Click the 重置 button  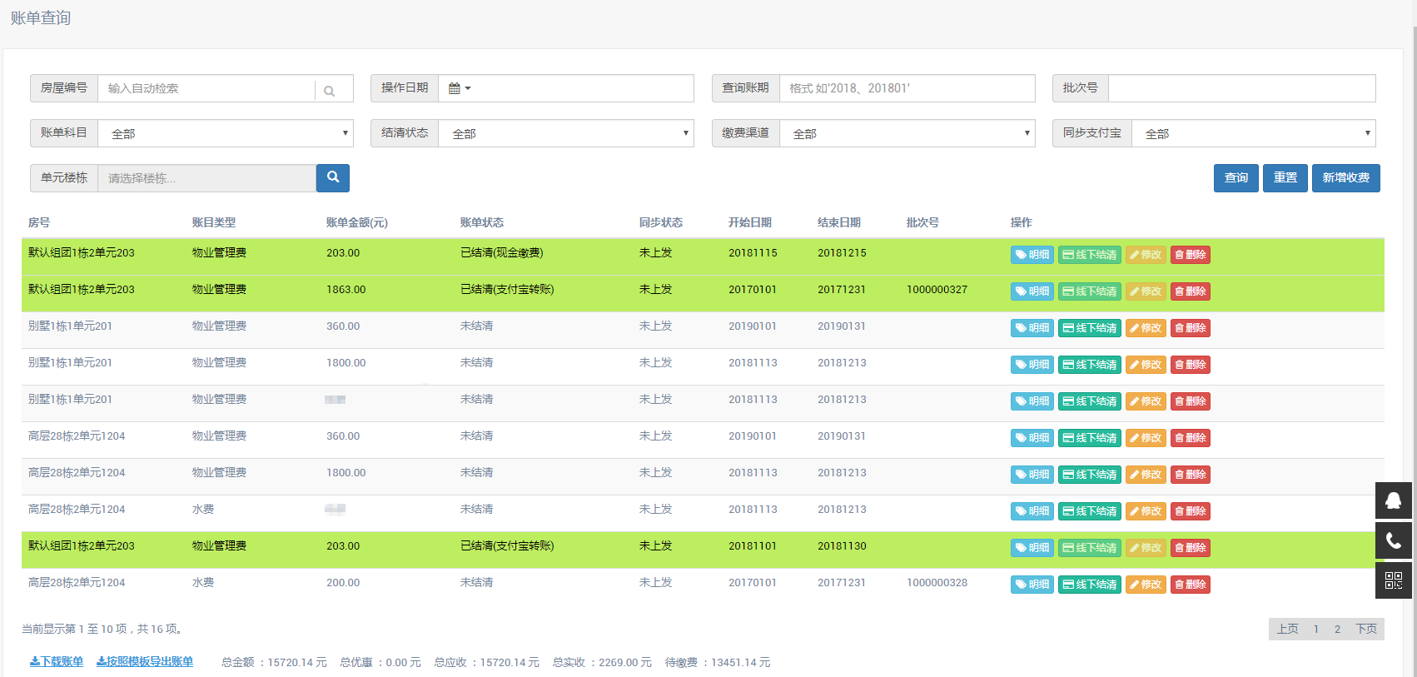click(1285, 178)
